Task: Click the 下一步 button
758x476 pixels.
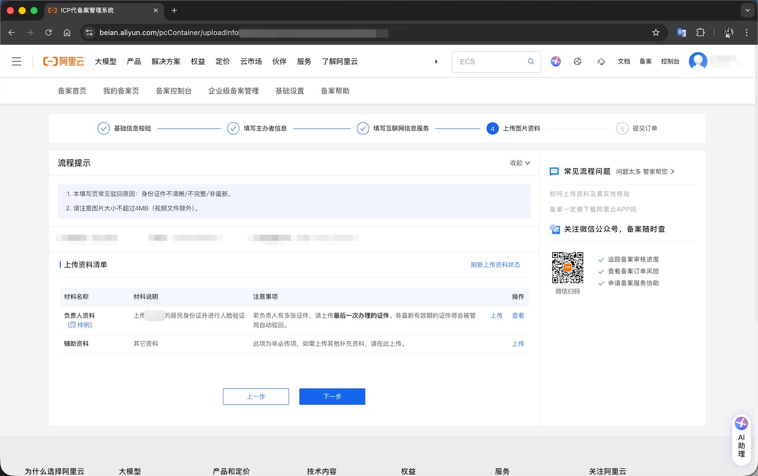Action: pos(332,397)
